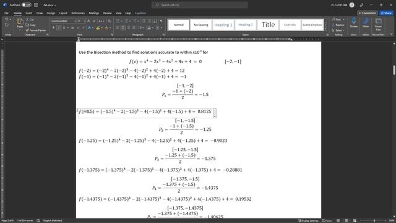Open the Editor proofing pane
Image resolution: width=396 pixels, height=223 pixels.
(x=366, y=22)
